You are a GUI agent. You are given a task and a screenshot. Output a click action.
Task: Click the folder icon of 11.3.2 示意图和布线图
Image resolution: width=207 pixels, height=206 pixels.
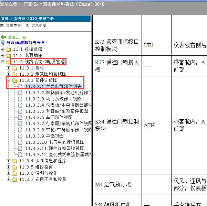click(14, 74)
